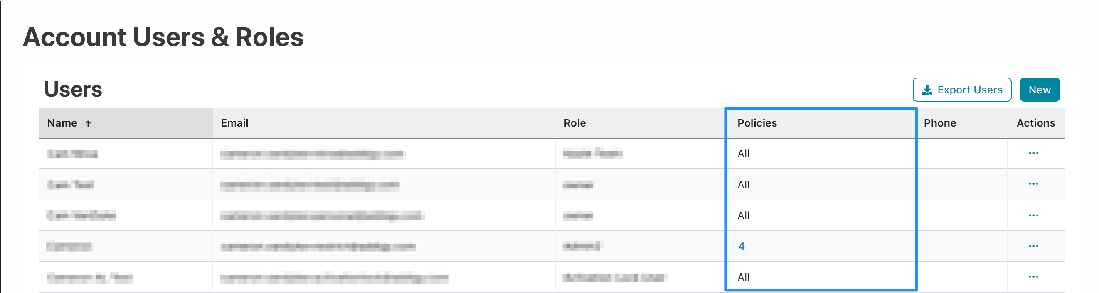Click the Name column header
The width and height of the screenshot is (1099, 293).
(x=62, y=123)
